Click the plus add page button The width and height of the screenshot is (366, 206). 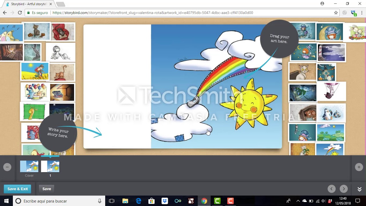[359, 167]
